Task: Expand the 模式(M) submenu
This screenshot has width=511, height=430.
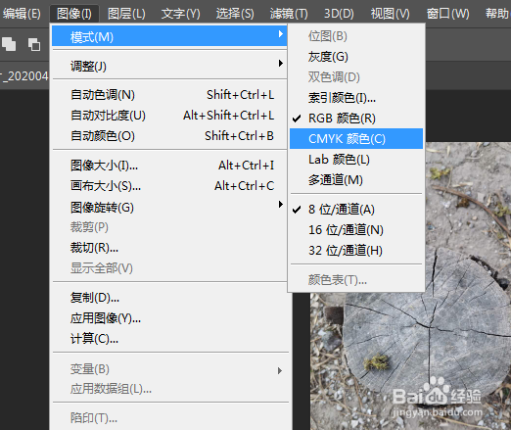Action: [x=169, y=36]
